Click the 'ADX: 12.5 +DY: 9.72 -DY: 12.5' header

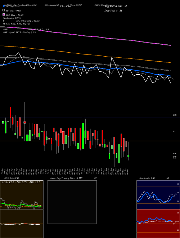[21, 182]
